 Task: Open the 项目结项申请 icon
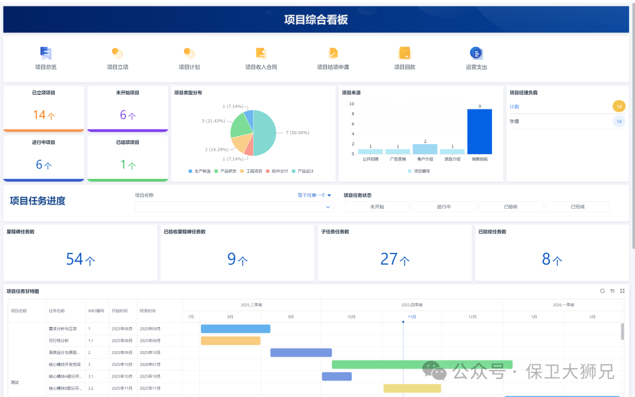(x=333, y=54)
